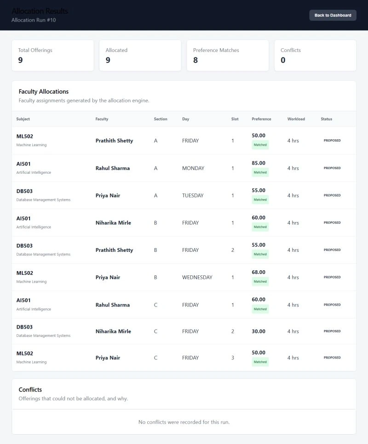The image size is (368, 444).
Task: Click the 'Allocated' summary card label
Action: click(x=116, y=50)
